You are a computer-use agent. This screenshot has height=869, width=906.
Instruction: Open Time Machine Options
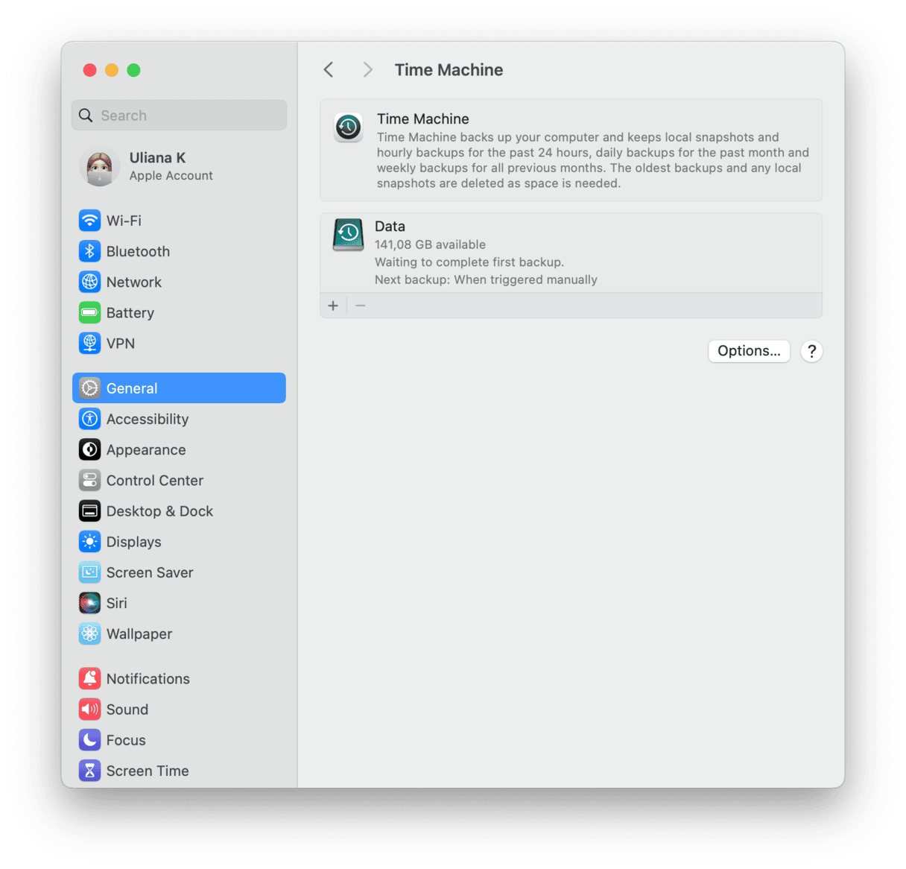pyautogui.click(x=749, y=351)
